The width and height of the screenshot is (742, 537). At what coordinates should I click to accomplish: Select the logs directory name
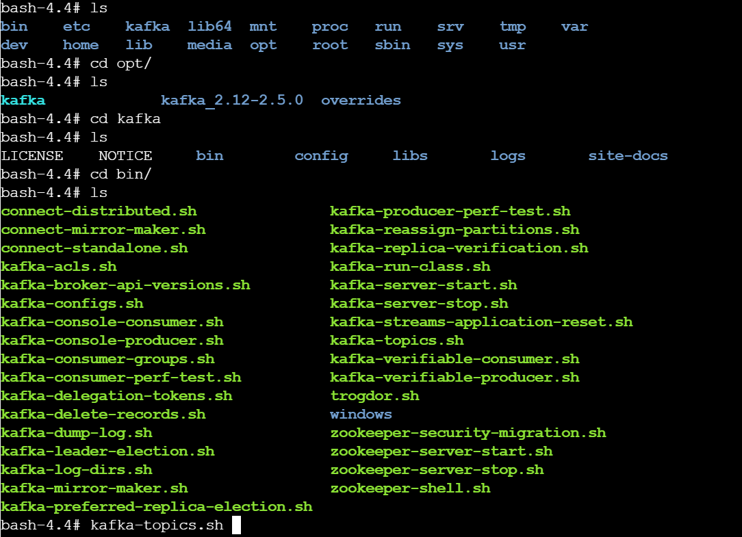click(508, 156)
